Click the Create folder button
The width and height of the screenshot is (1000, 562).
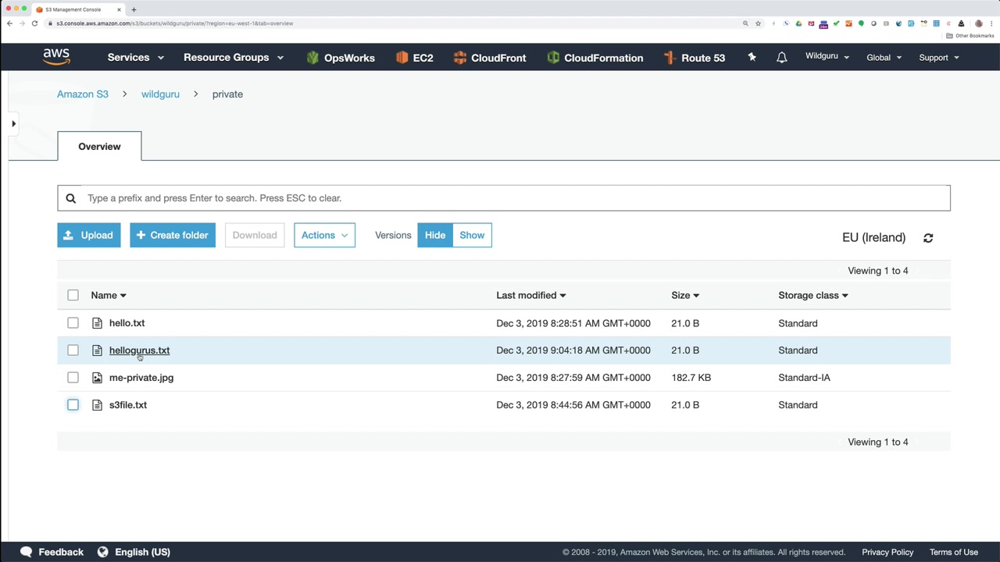tap(173, 235)
